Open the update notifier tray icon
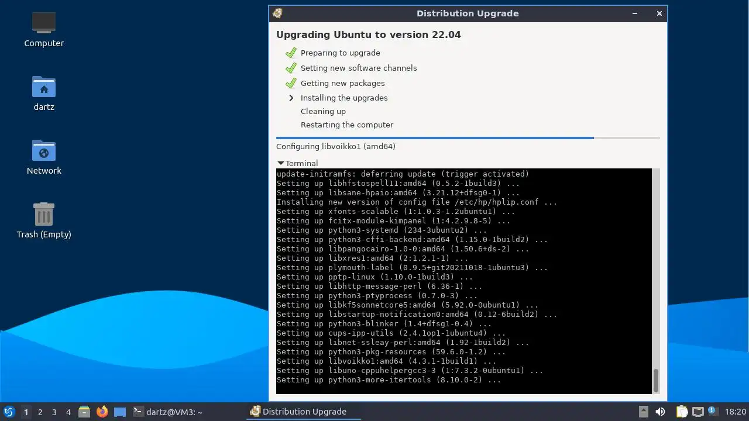Screen dimensions: 749x421 (712, 411)
